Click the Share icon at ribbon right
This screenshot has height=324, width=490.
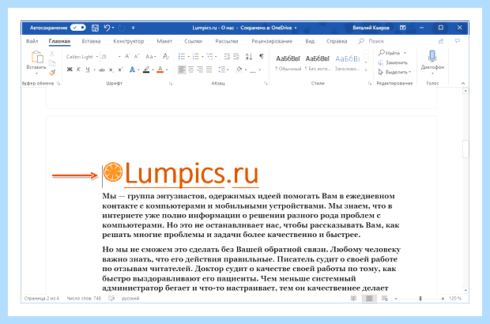pyautogui.click(x=441, y=41)
